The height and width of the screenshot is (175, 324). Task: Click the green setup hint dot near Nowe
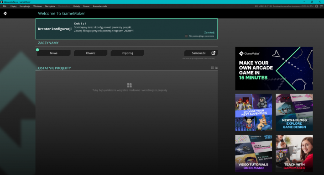pos(37,50)
